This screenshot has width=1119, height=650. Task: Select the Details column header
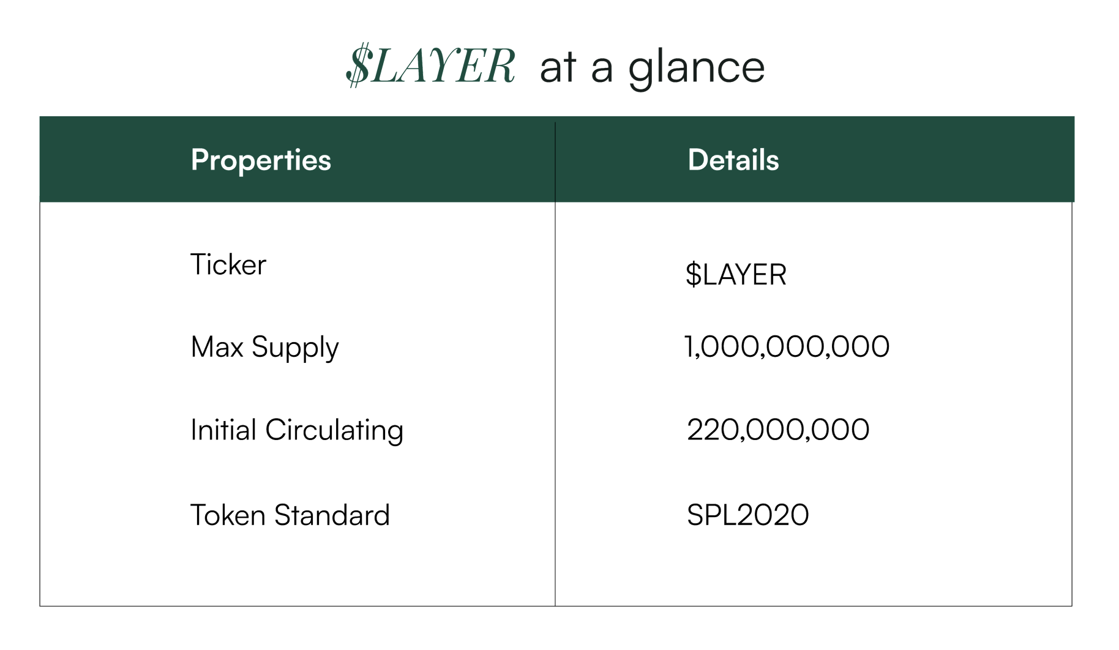(733, 160)
